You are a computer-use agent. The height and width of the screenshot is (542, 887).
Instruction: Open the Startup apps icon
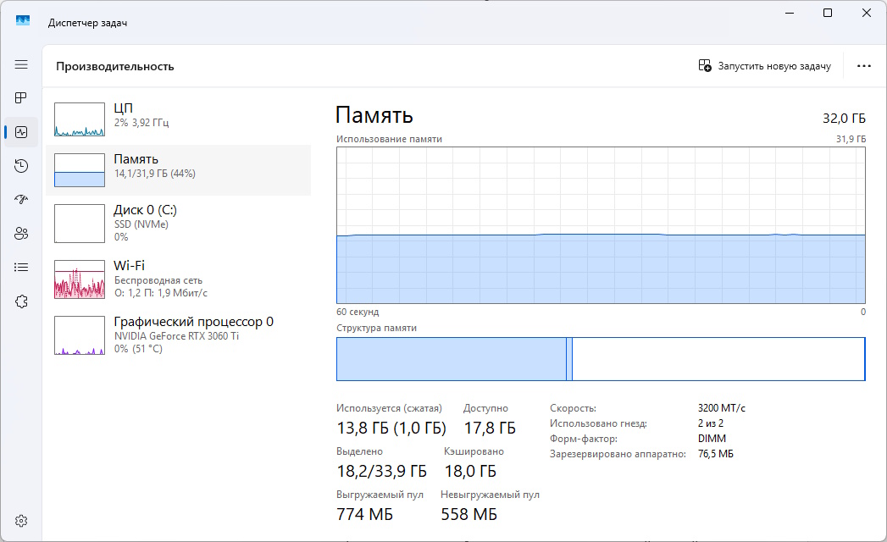[x=21, y=200]
